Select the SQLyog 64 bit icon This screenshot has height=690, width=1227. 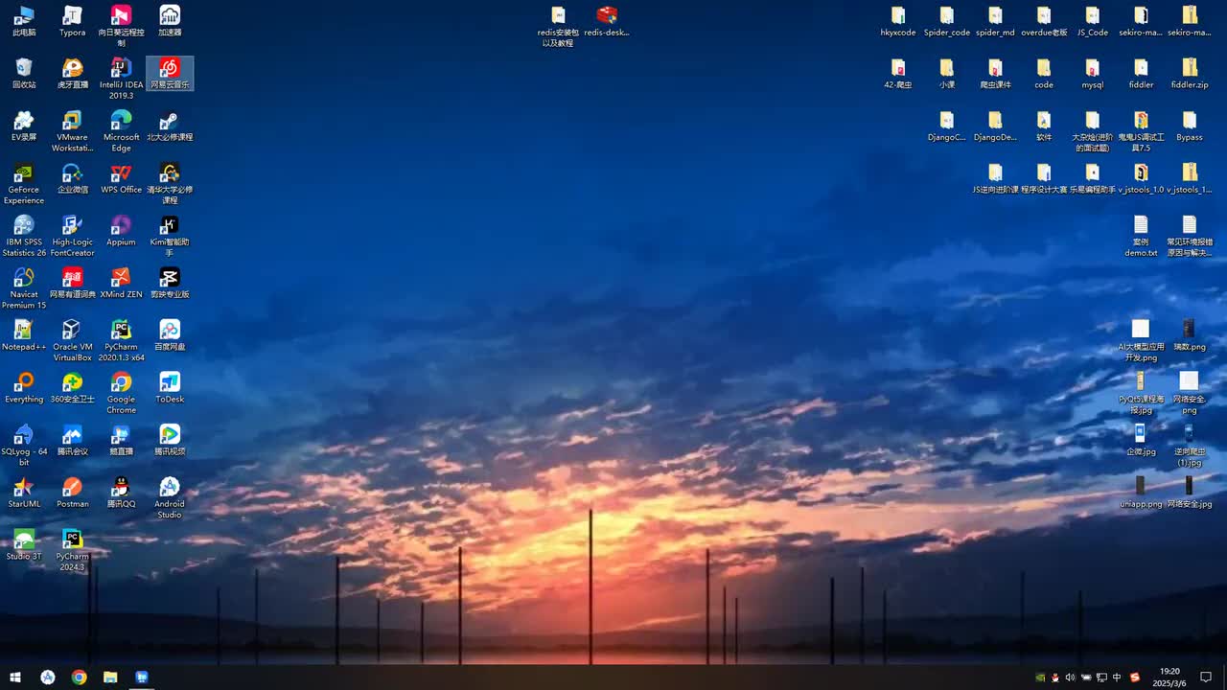click(24, 446)
